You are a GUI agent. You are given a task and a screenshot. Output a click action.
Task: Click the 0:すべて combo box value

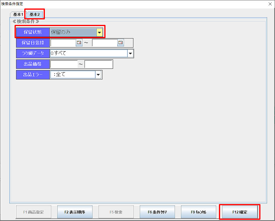89,53
